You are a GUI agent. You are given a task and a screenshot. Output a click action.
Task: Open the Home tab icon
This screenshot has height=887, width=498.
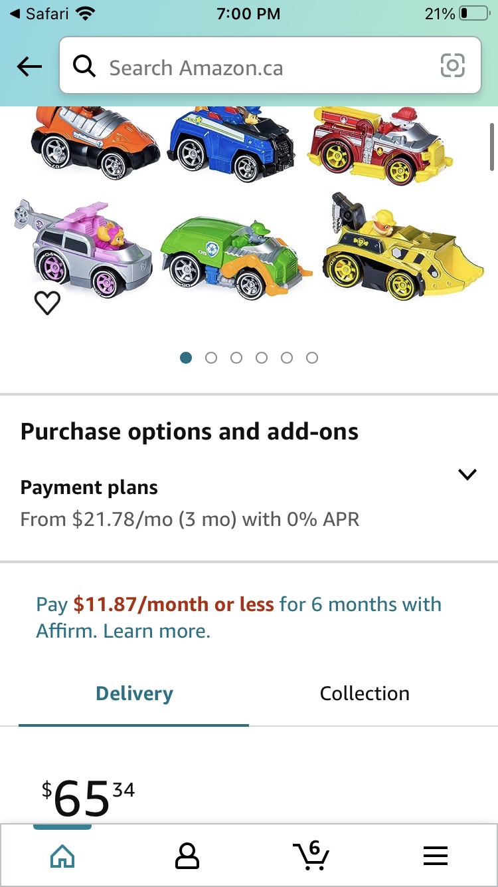pyautogui.click(x=62, y=856)
